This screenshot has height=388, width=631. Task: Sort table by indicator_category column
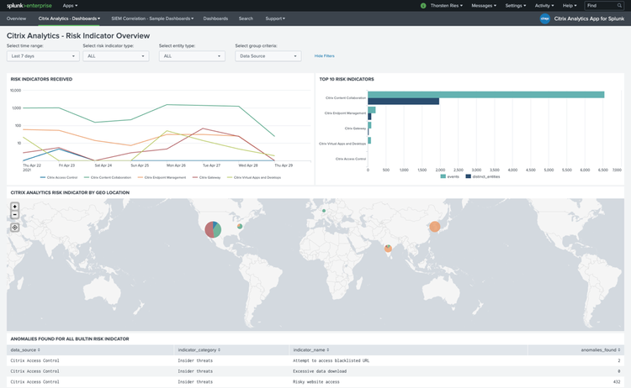[x=199, y=350]
